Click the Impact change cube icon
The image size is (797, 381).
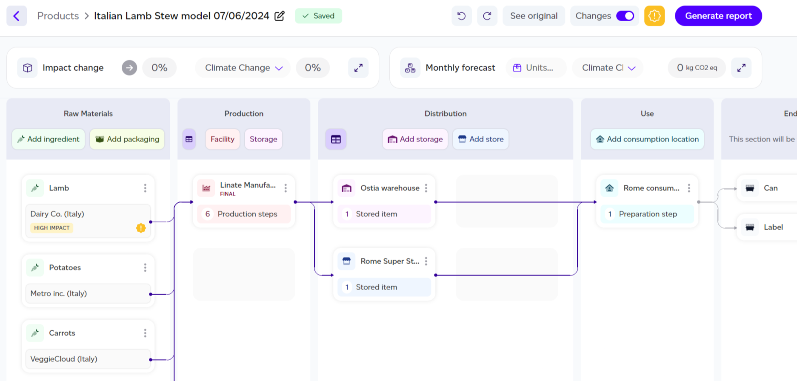pos(28,68)
